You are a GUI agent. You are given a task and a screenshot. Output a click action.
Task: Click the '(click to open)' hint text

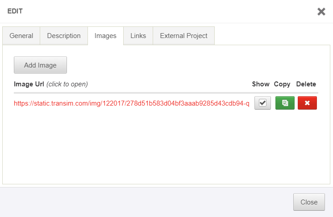(x=67, y=84)
